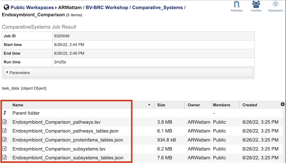The image size is (286, 163).
Task: Click the 934.8 kB size cell
Action: point(166,140)
